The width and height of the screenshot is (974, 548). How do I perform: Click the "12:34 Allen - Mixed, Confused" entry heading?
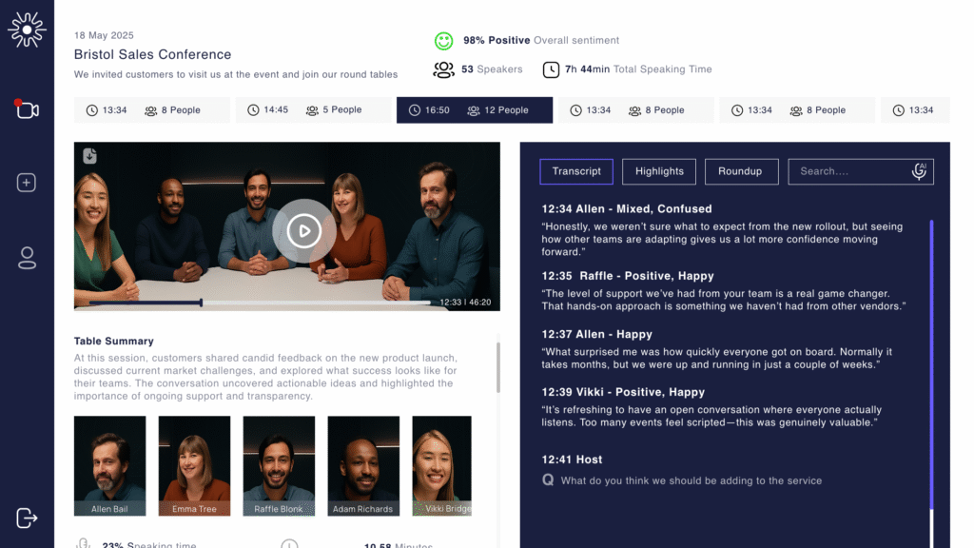pyautogui.click(x=627, y=208)
